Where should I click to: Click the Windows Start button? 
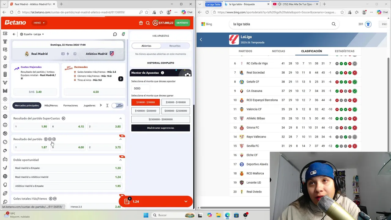coord(146,215)
